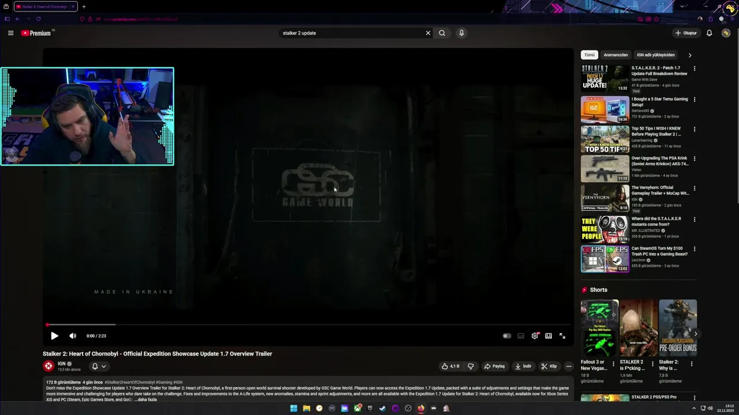Open File Explorer from taskbar

pyautogui.click(x=307, y=408)
